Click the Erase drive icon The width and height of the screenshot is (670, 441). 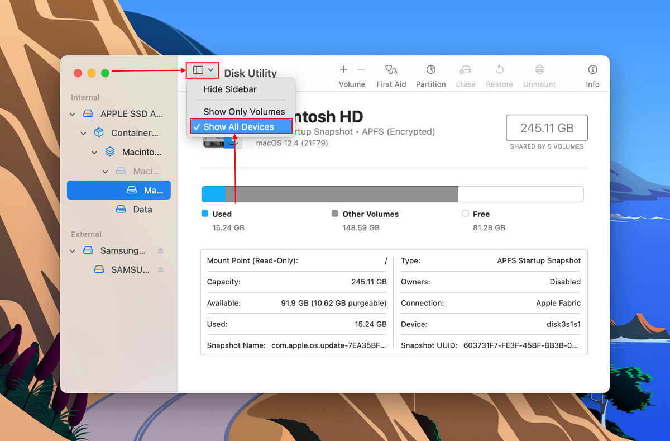(465, 69)
